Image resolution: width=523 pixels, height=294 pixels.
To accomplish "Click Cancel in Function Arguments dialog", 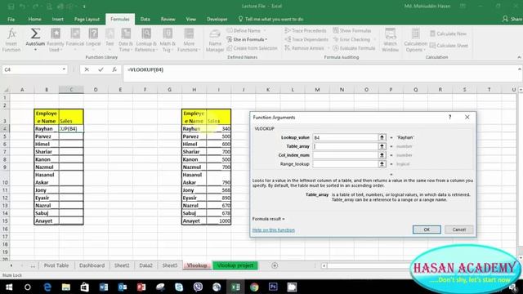I will (459, 229).
